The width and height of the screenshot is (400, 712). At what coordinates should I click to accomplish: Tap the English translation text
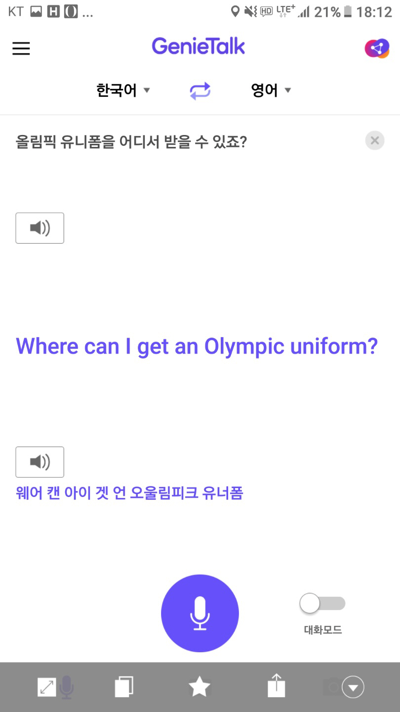197,346
